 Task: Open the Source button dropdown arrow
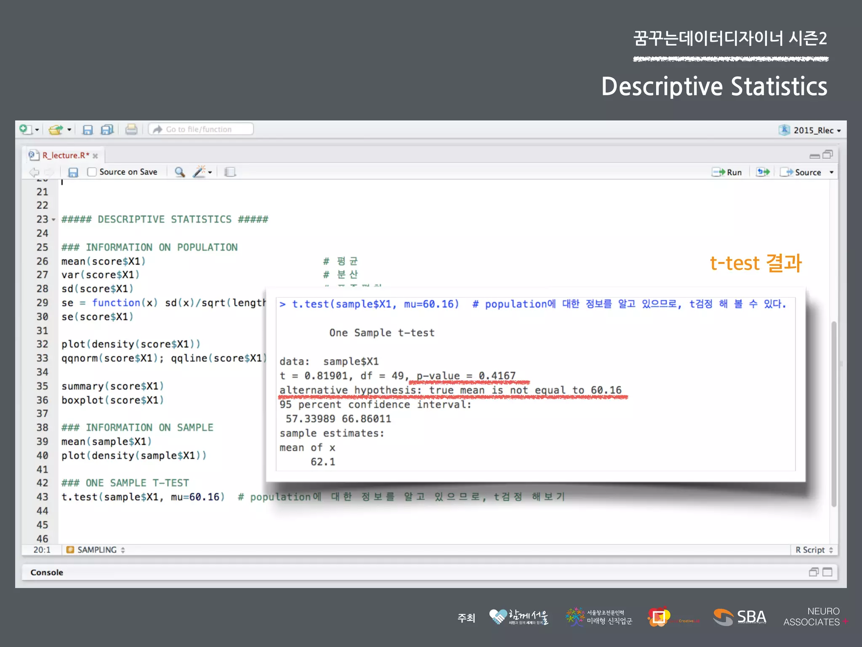point(831,172)
